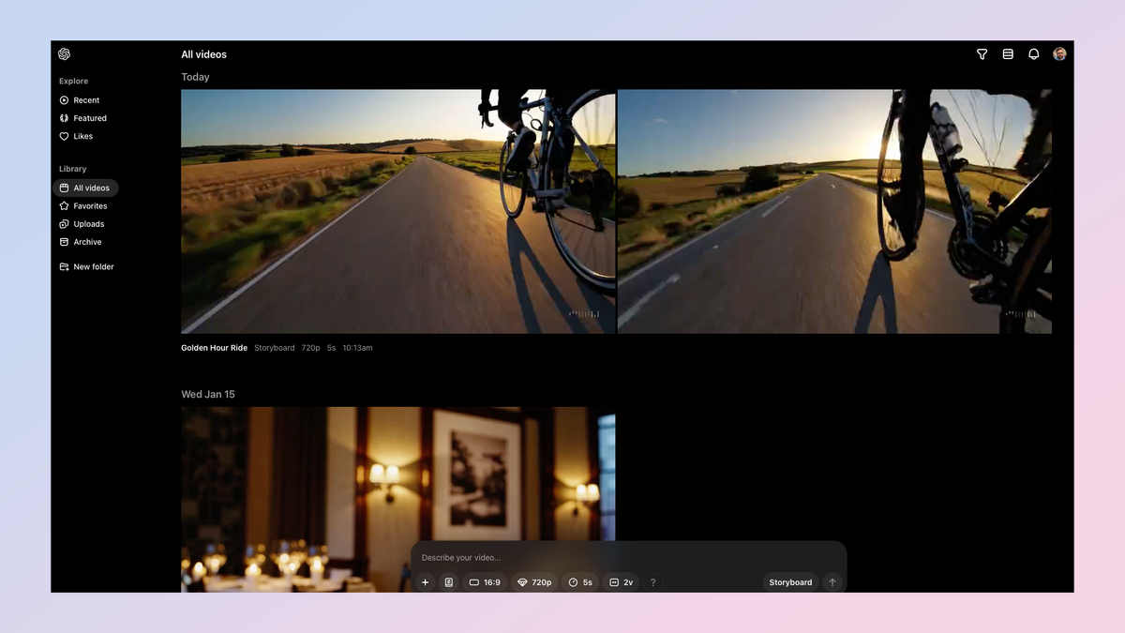1125x633 pixels.
Task: Submit the prompt with the arrow icon
Action: click(832, 581)
